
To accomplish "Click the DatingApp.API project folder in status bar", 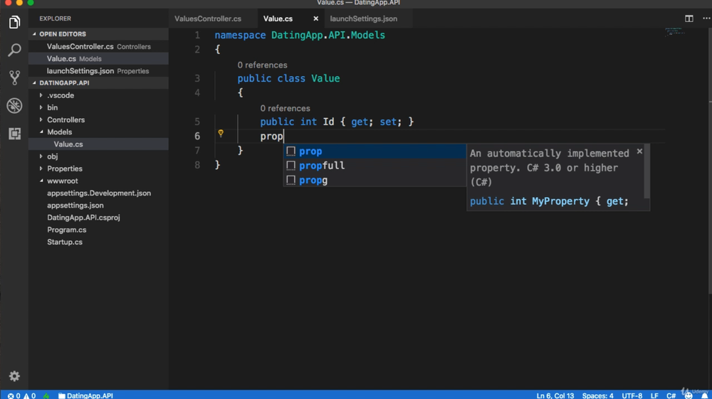I will coord(85,396).
